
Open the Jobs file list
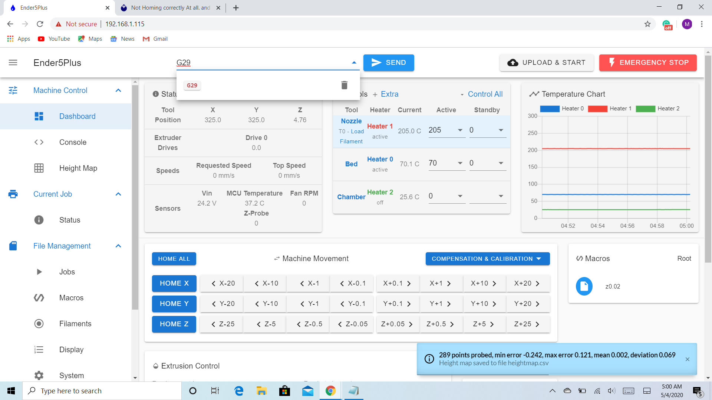[x=66, y=272]
